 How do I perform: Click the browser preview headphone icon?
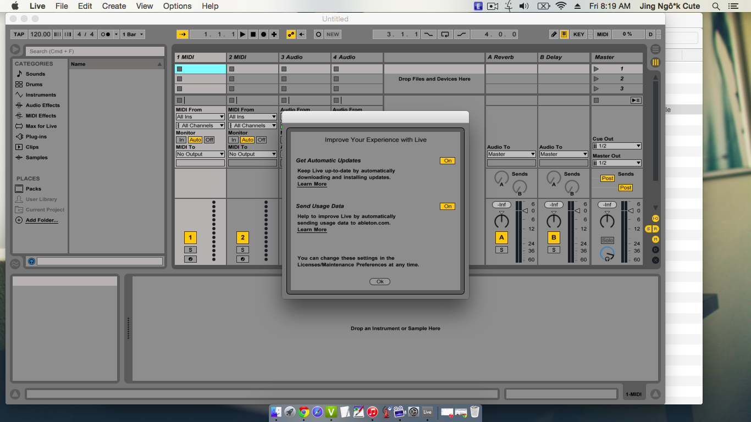coord(31,262)
